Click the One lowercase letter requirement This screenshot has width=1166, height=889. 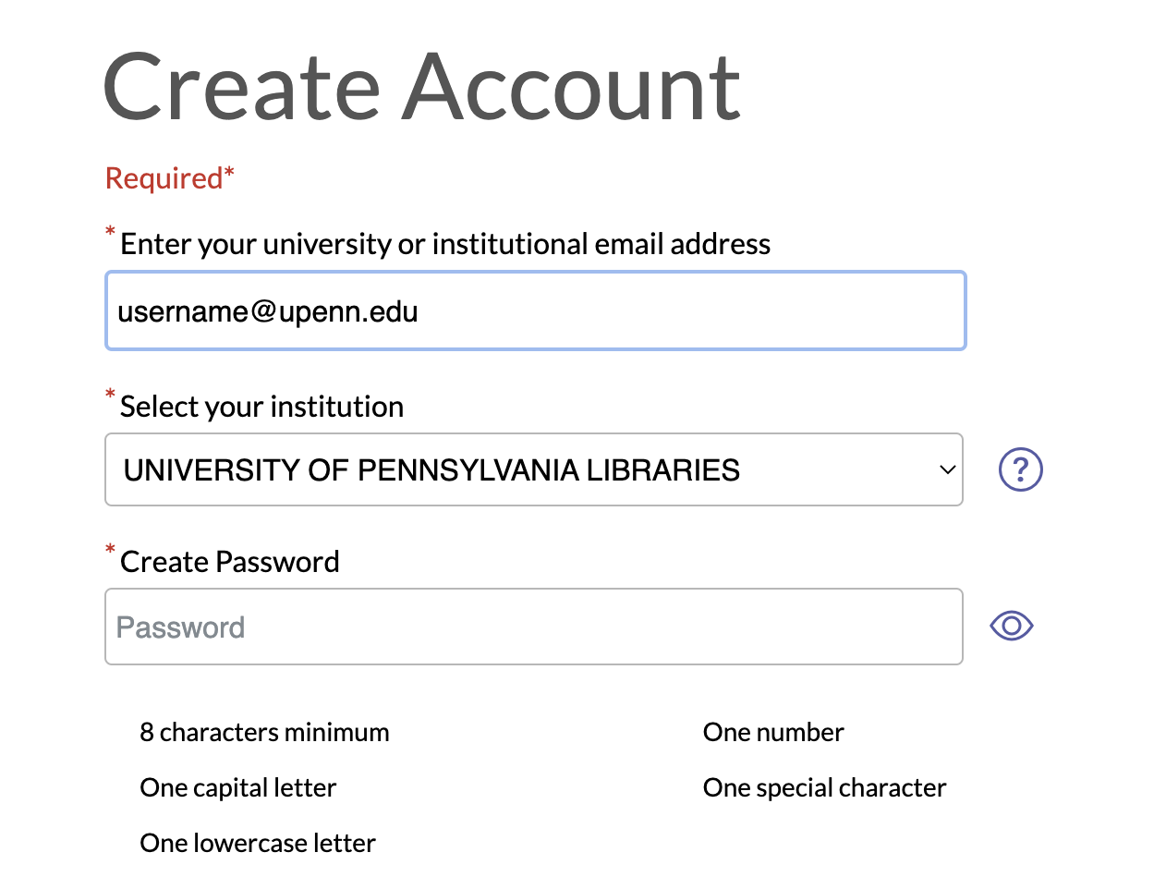point(258,843)
